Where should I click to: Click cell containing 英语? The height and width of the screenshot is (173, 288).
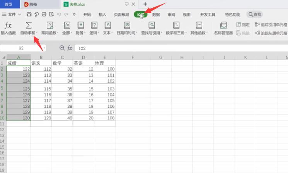click(84, 63)
